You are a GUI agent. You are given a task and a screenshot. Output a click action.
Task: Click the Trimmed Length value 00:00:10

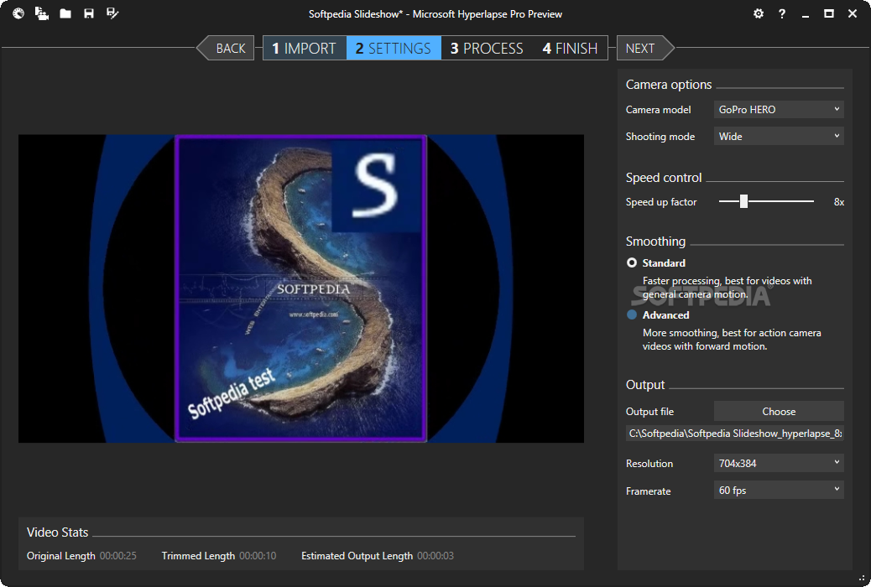click(258, 556)
